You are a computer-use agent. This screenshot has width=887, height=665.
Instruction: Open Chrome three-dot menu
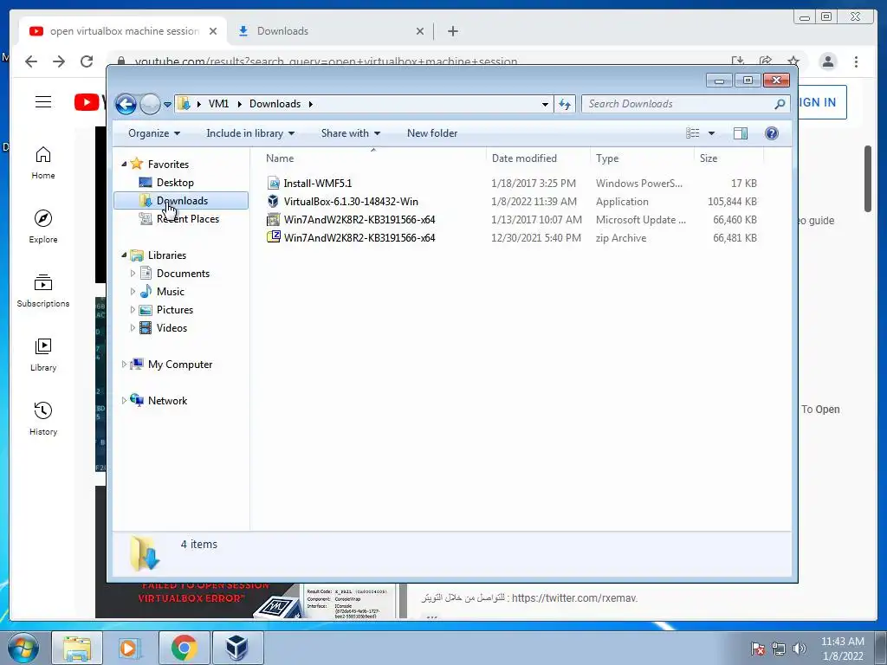point(856,61)
